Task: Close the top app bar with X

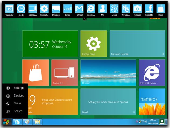Action: pos(85,19)
